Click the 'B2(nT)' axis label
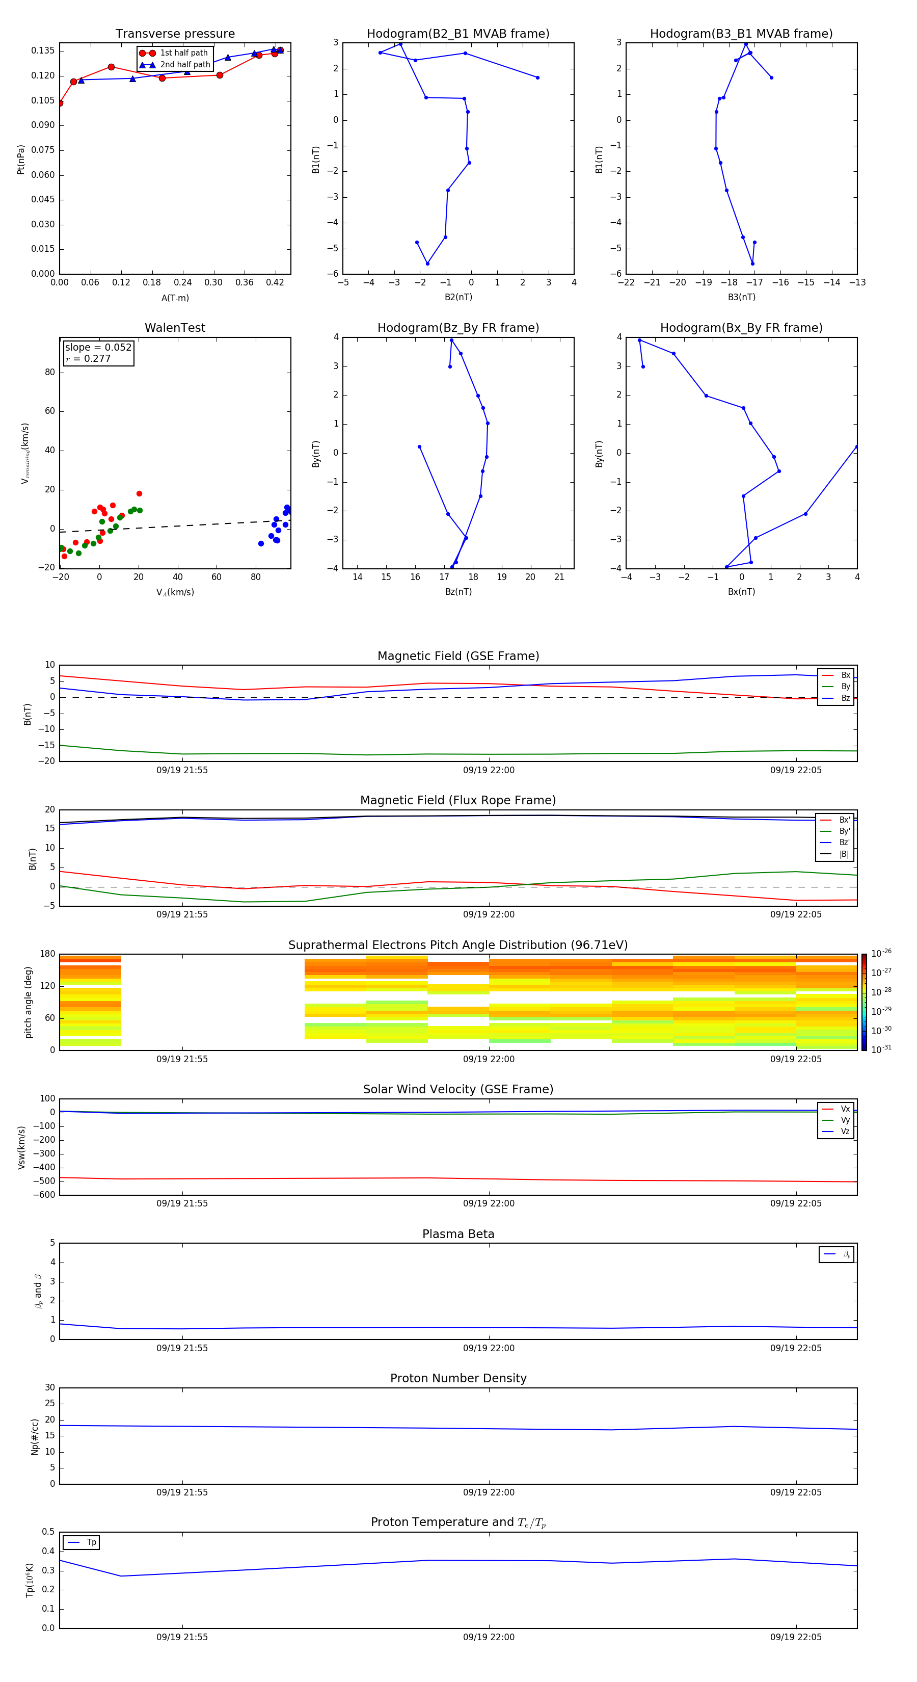917x1682 pixels. click(458, 298)
